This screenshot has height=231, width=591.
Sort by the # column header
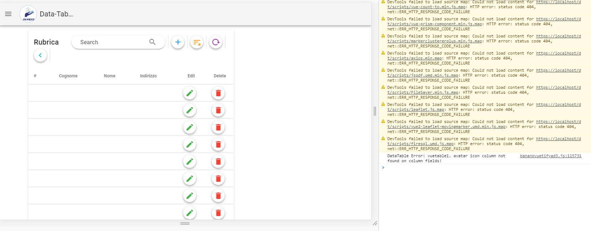pyautogui.click(x=35, y=76)
